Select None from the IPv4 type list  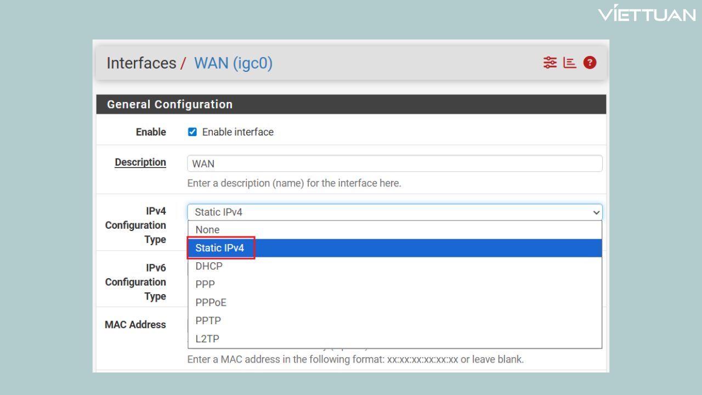tap(207, 230)
